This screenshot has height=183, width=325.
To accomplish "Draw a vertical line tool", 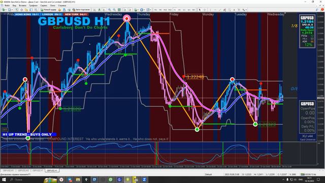I will point(210,10).
